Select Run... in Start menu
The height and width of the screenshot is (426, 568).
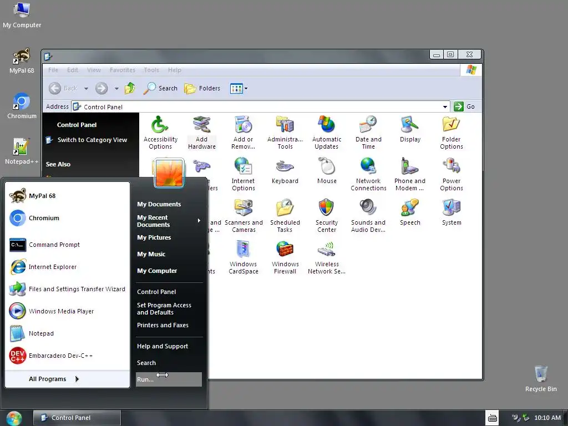point(169,379)
